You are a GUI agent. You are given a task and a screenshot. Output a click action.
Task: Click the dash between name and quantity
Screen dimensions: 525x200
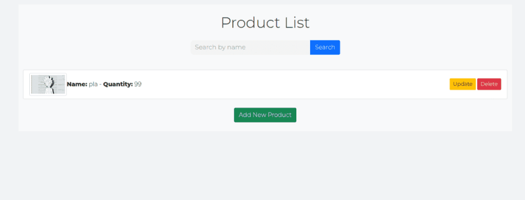pos(100,84)
